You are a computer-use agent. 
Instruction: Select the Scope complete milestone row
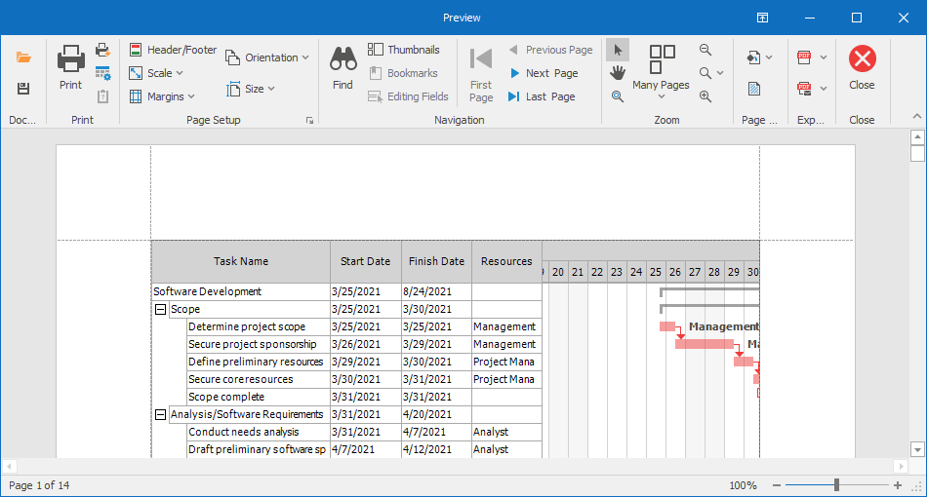365,397
